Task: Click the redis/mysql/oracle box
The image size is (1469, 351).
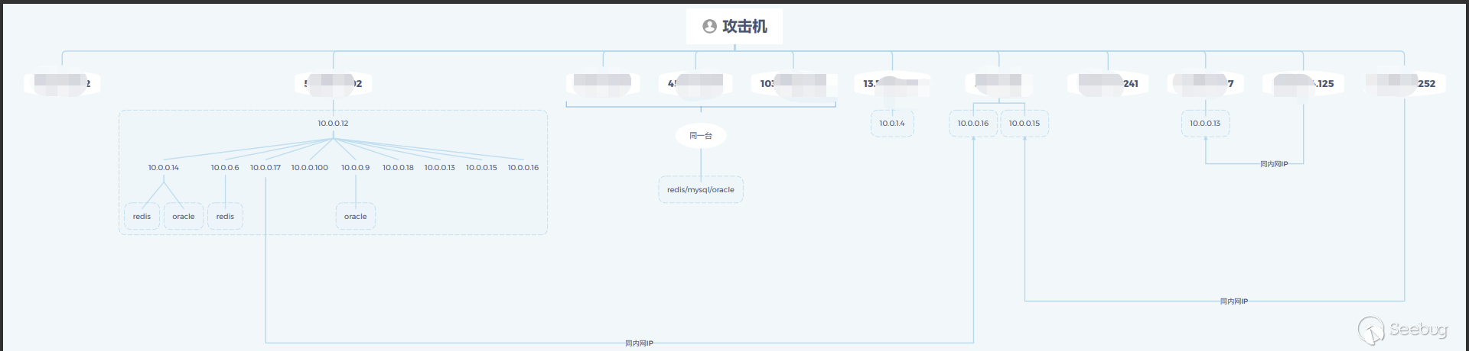Action: coord(701,189)
